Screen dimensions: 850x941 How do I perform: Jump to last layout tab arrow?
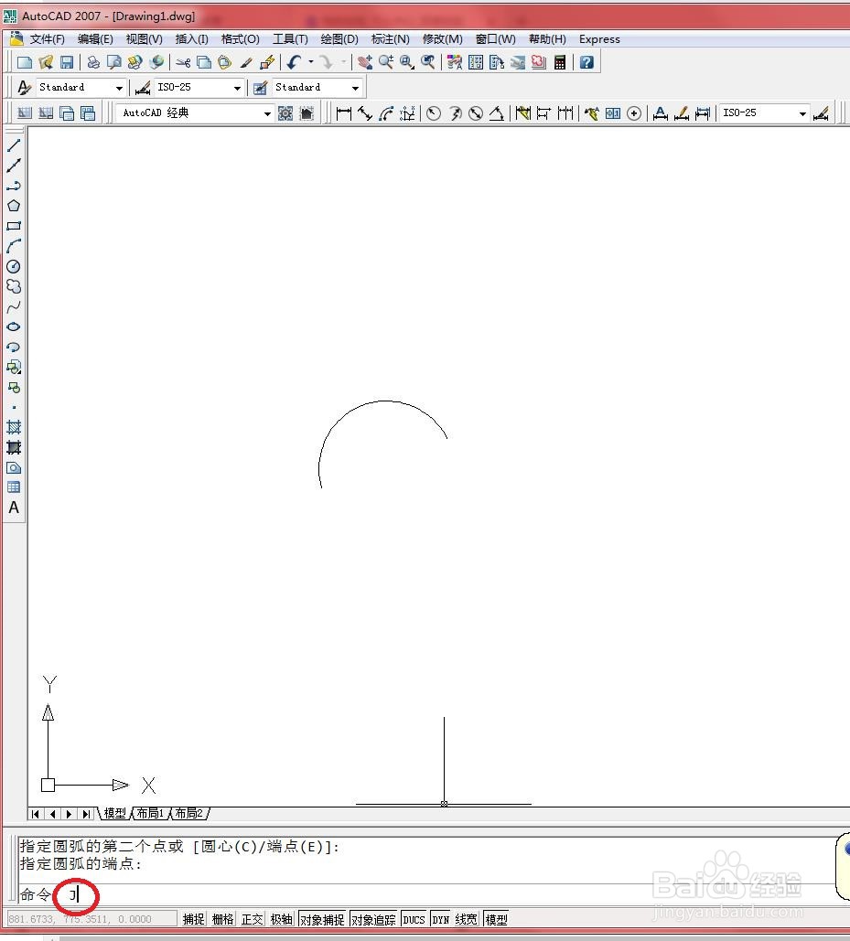tap(86, 814)
